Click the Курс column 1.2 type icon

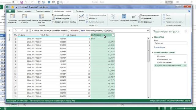pos(43,35)
